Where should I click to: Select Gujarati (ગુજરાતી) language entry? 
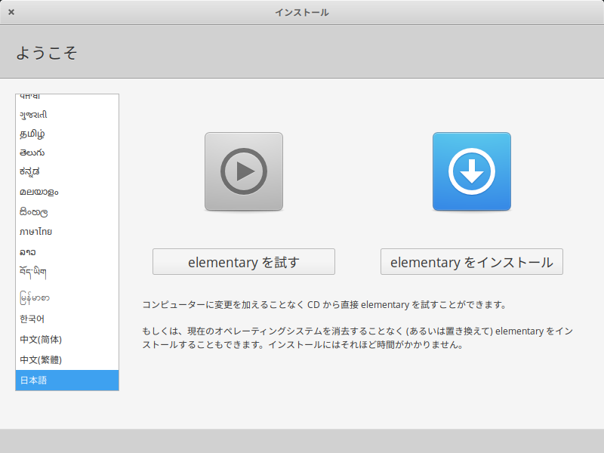67,115
